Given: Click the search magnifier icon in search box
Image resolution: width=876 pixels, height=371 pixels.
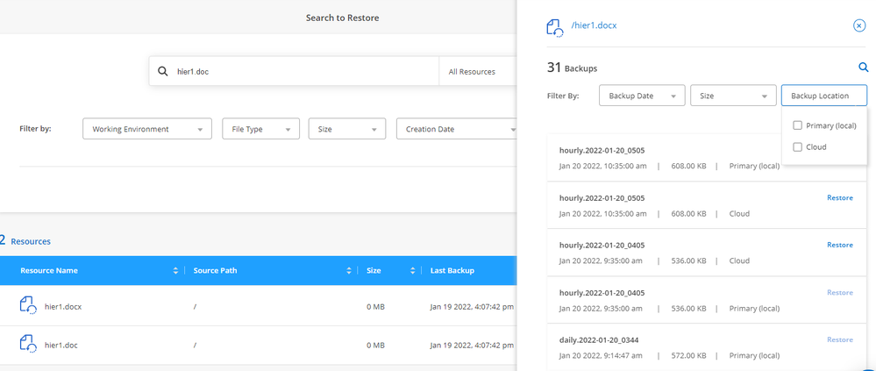Looking at the screenshot, I should (x=162, y=72).
